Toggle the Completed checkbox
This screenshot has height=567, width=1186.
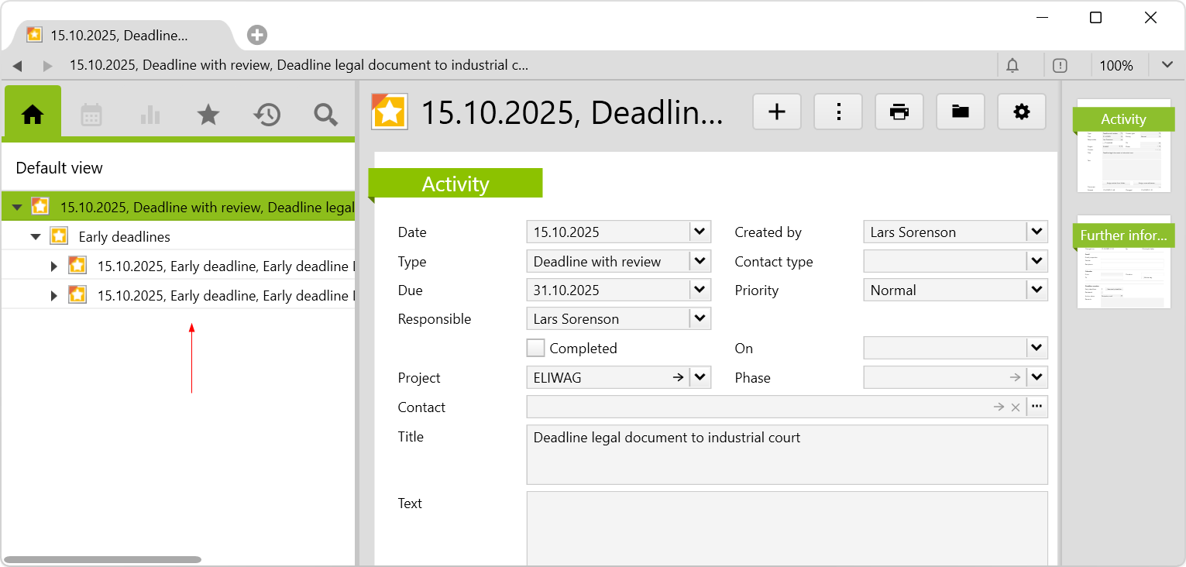pos(536,349)
